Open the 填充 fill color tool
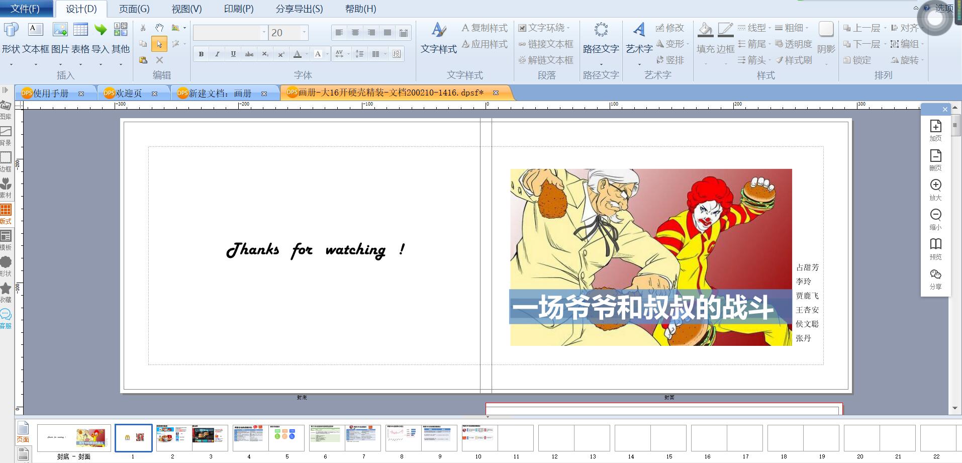 [x=705, y=38]
